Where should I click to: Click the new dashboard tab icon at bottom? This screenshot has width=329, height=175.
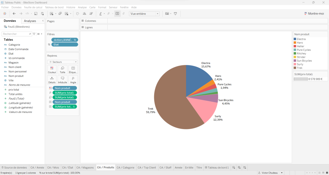tap(239, 167)
